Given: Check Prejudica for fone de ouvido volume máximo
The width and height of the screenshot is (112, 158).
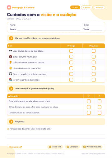Looking at the screenshot, I should coord(94,74).
